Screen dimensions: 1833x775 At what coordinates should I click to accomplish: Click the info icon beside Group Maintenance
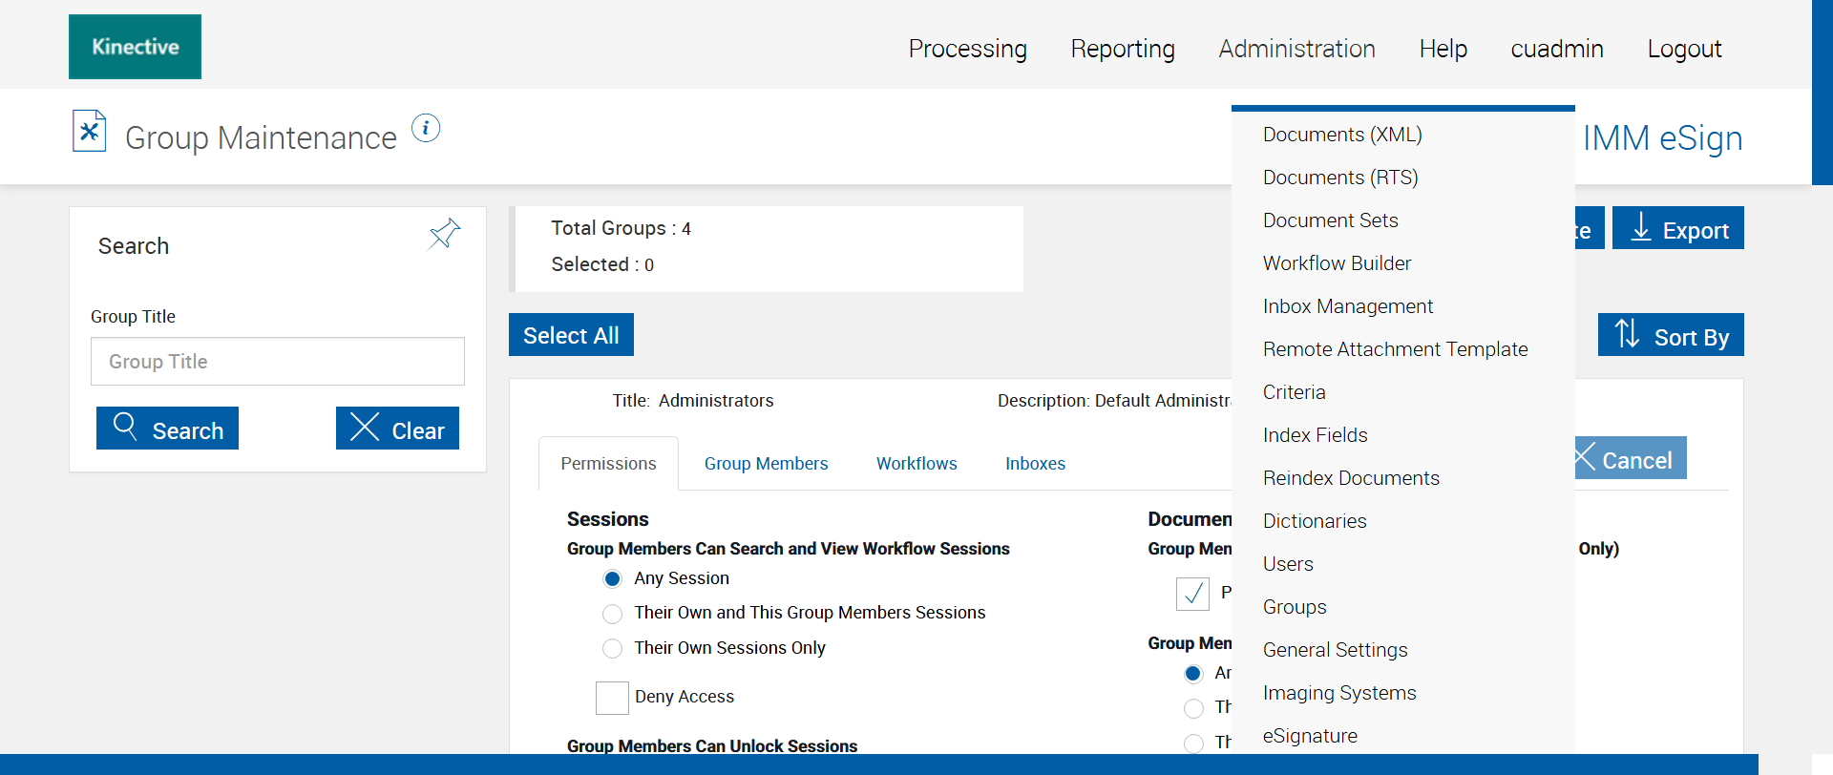point(426,128)
